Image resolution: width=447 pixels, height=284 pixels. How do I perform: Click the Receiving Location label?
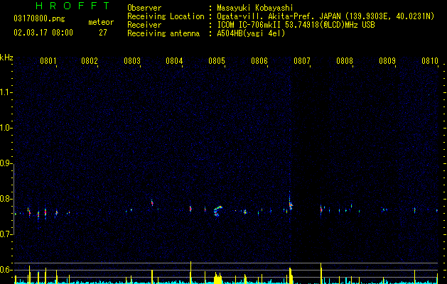point(166,16)
